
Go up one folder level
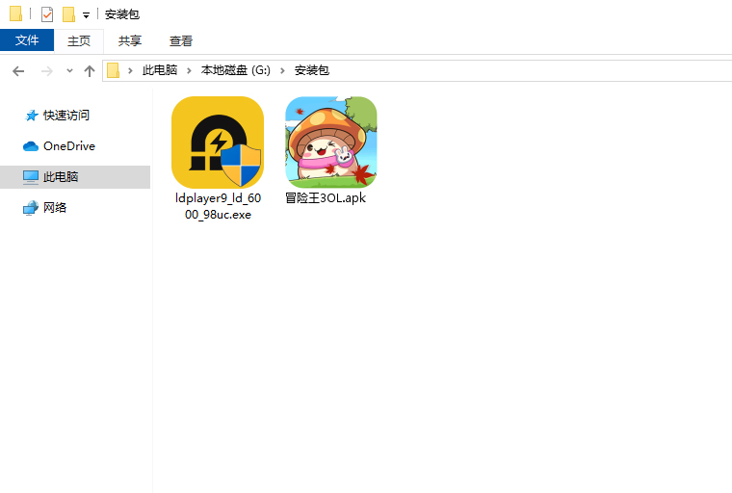(90, 71)
